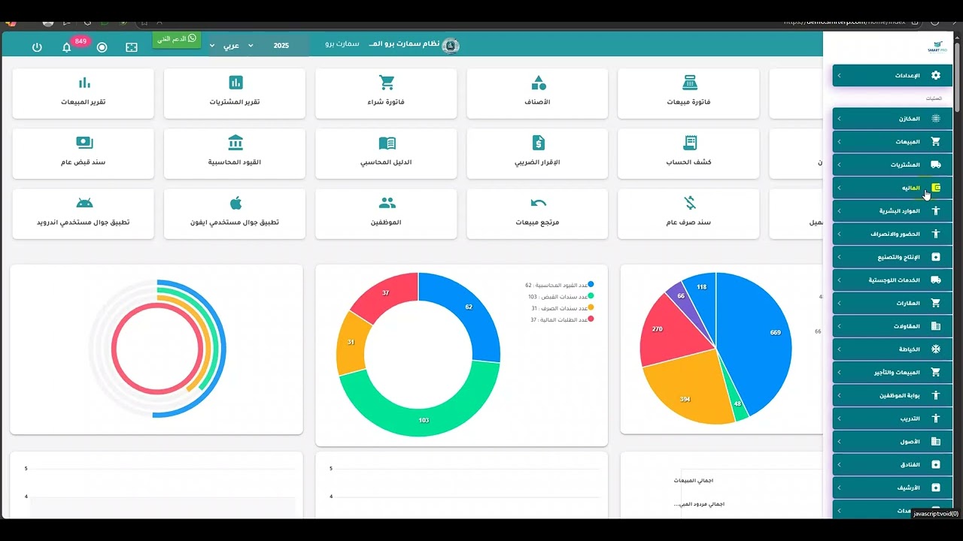Expand المقاولات using its chevron
This screenshot has width=963, height=541.
point(840,326)
